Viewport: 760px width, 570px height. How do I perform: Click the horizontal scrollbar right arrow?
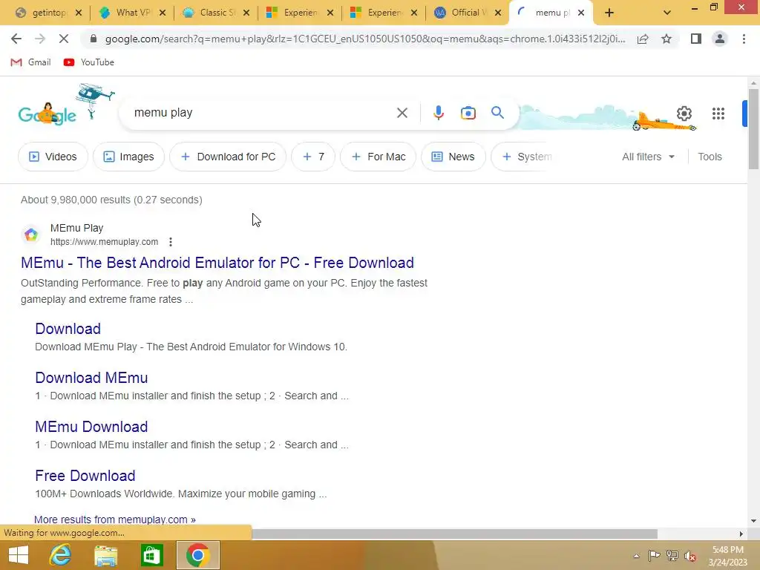click(x=741, y=534)
